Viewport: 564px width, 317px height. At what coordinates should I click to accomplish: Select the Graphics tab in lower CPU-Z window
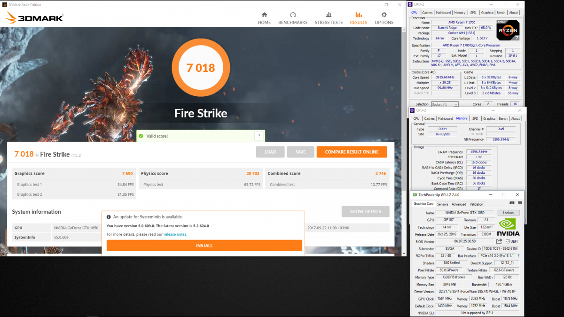[489, 118]
